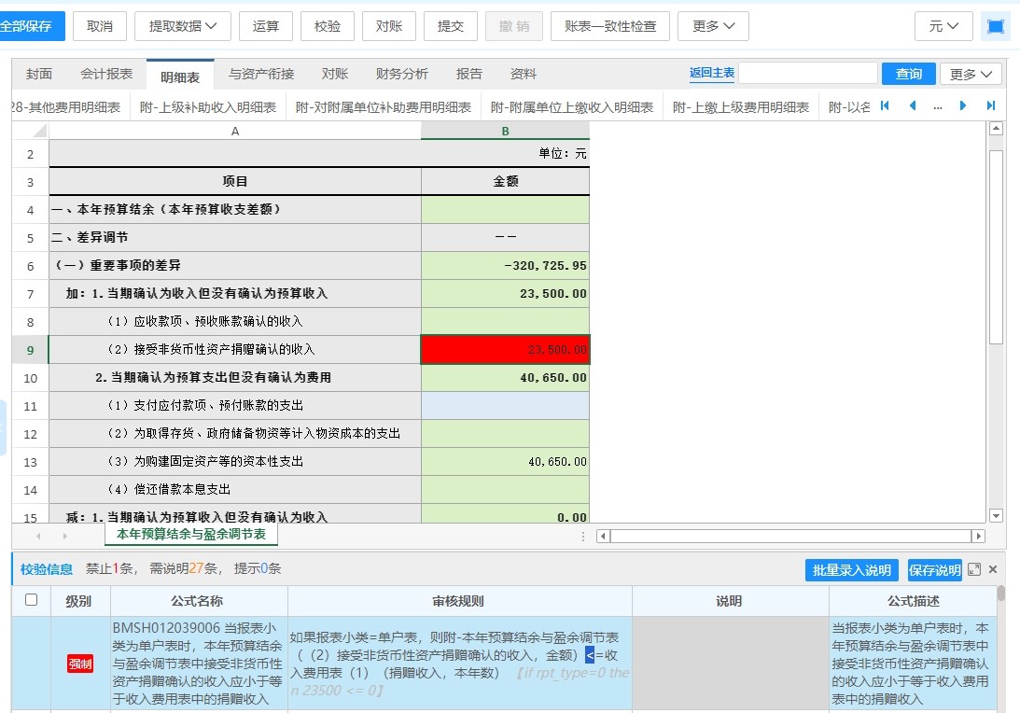
Task: Open the 提取数据 dropdown
Action: 183,26
